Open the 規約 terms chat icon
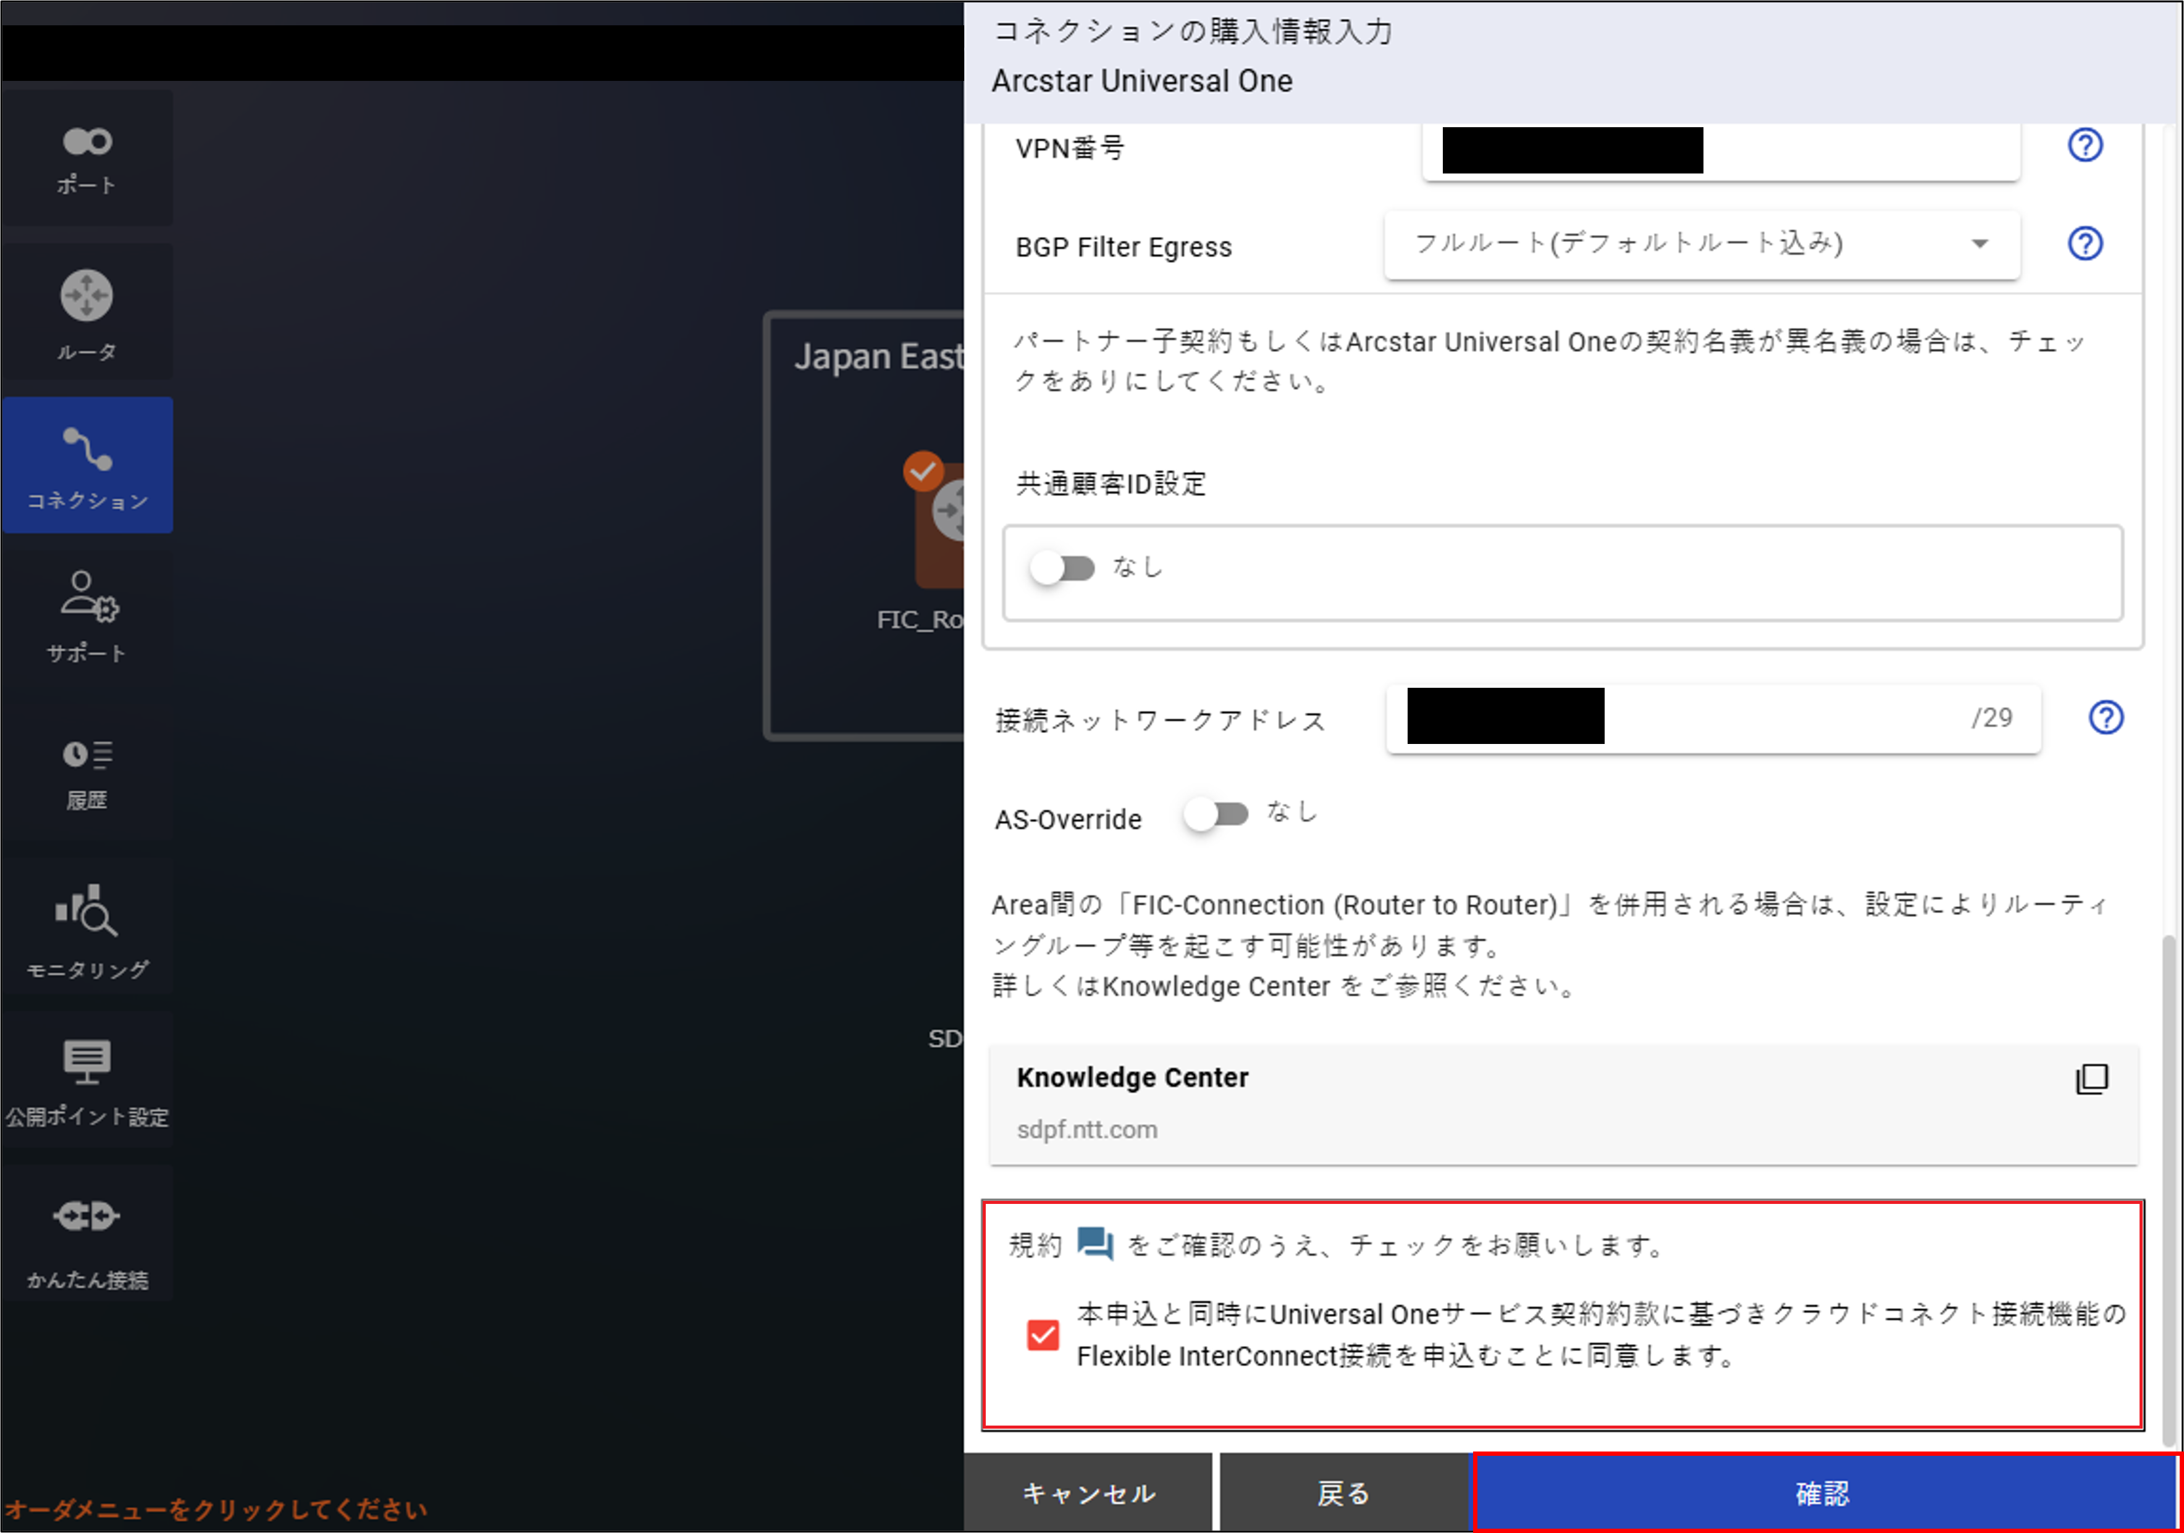Viewport: 2184px width, 1533px height. (1095, 1244)
